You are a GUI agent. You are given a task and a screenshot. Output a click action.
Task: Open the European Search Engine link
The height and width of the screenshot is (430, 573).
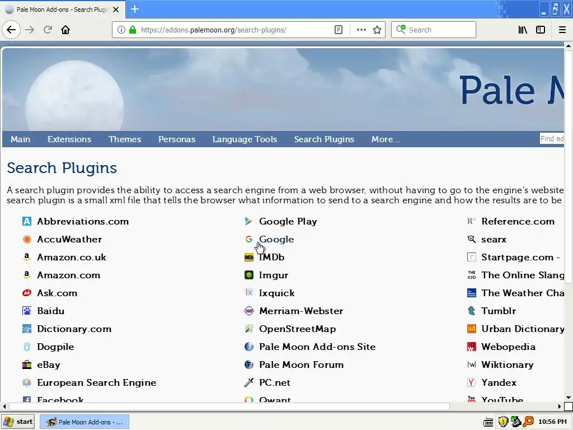[96, 382]
